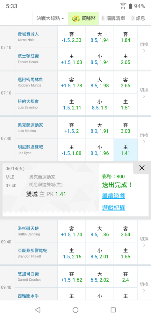Open 遊戲紀錄 link

[114, 208]
